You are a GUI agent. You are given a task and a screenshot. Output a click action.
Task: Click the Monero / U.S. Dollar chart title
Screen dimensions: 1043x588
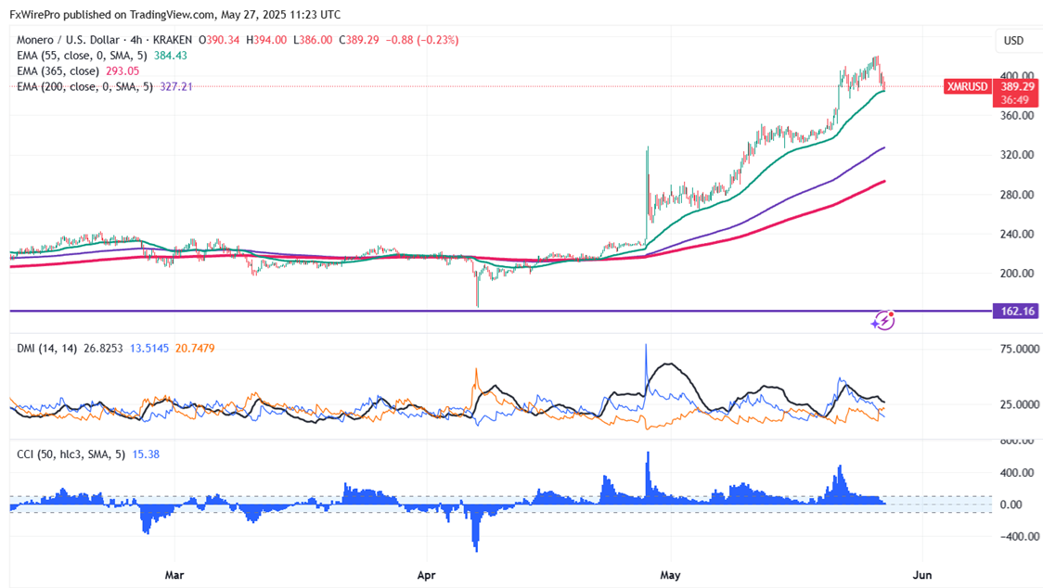pyautogui.click(x=68, y=40)
